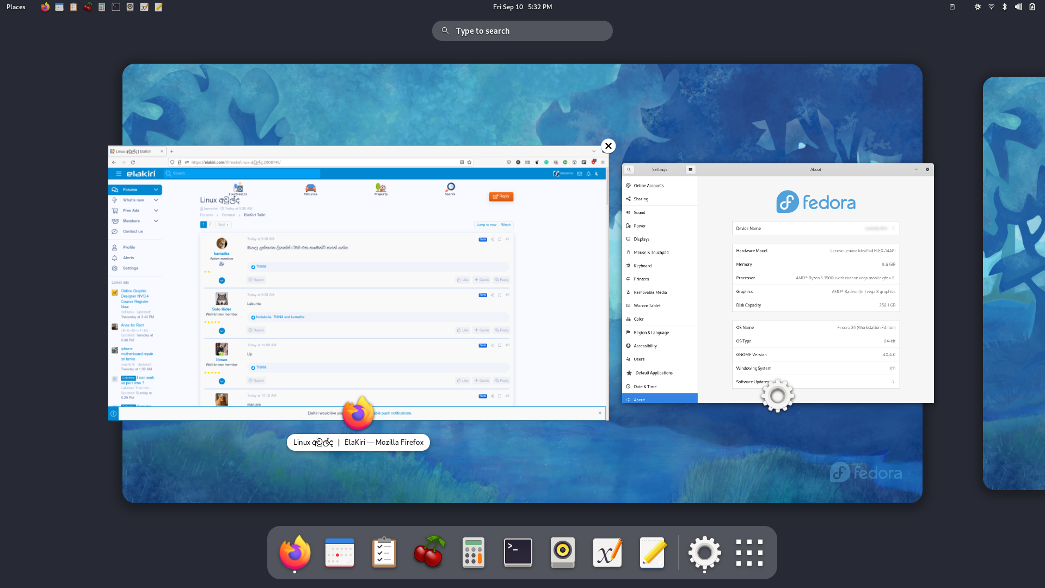Click Online Accounts in Settings sidebar
This screenshot has height=588, width=1045.
660,186
